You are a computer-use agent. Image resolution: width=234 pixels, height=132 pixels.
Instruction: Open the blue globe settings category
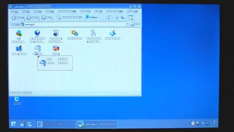[37, 36]
